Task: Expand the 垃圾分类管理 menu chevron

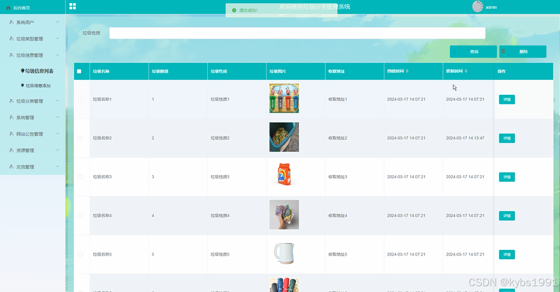Action: pos(57,101)
